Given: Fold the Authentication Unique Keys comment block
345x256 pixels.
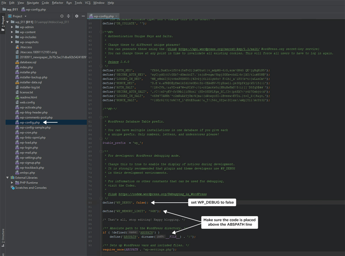Looking at the screenshot, I should tap(101, 32).
